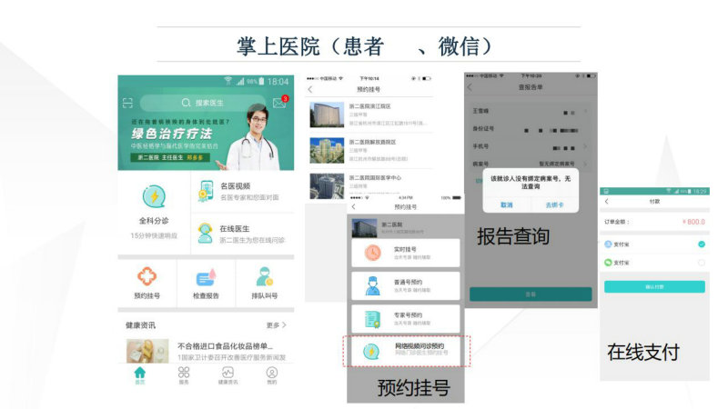Screen dimensions: 728x409
Task: Open the 在线医生 headset icon
Action: coord(205,234)
